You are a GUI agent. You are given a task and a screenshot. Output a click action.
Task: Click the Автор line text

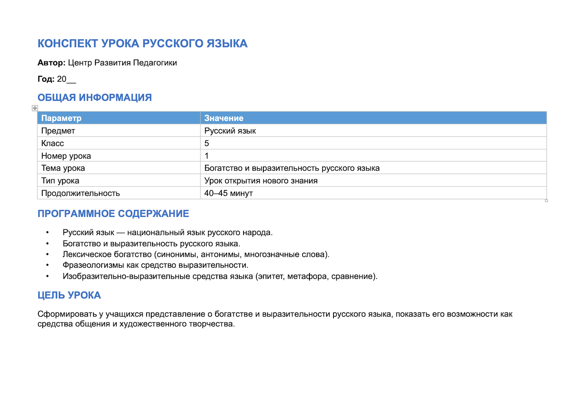point(107,63)
